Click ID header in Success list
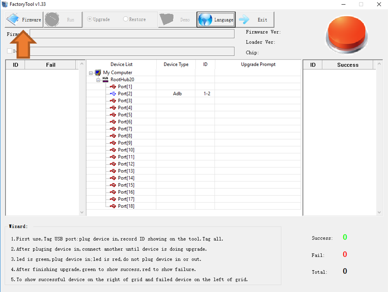 pyautogui.click(x=313, y=65)
